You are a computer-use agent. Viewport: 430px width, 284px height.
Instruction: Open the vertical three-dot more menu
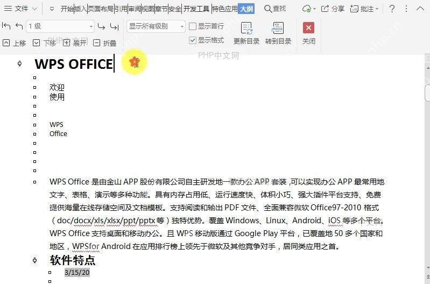tap(406, 9)
